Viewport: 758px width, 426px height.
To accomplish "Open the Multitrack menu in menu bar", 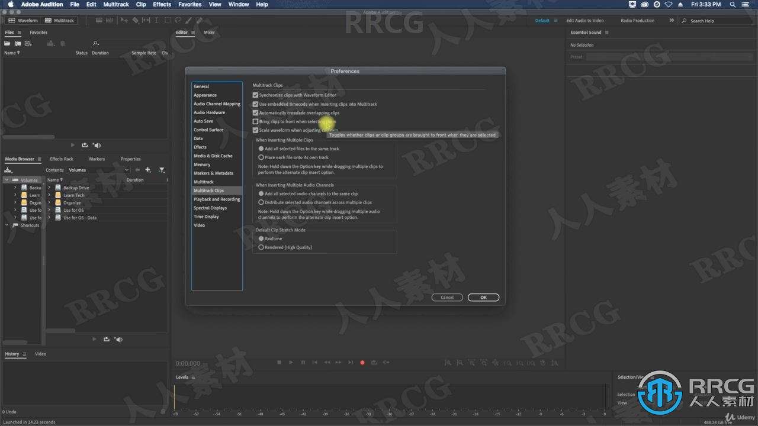I will (115, 4).
